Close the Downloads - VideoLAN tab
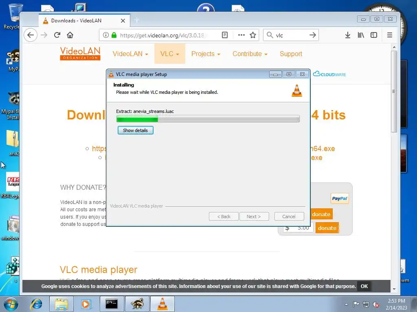The image size is (417, 312). coord(123,21)
